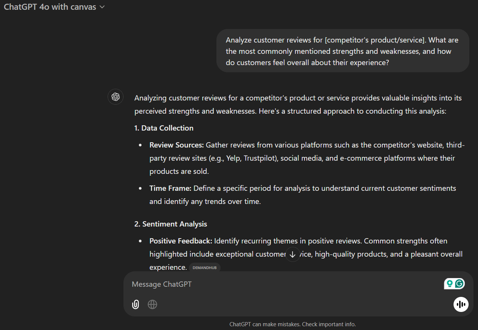The image size is (478, 330).
Task: Click the Review Sources bold label
Action: tap(177, 145)
